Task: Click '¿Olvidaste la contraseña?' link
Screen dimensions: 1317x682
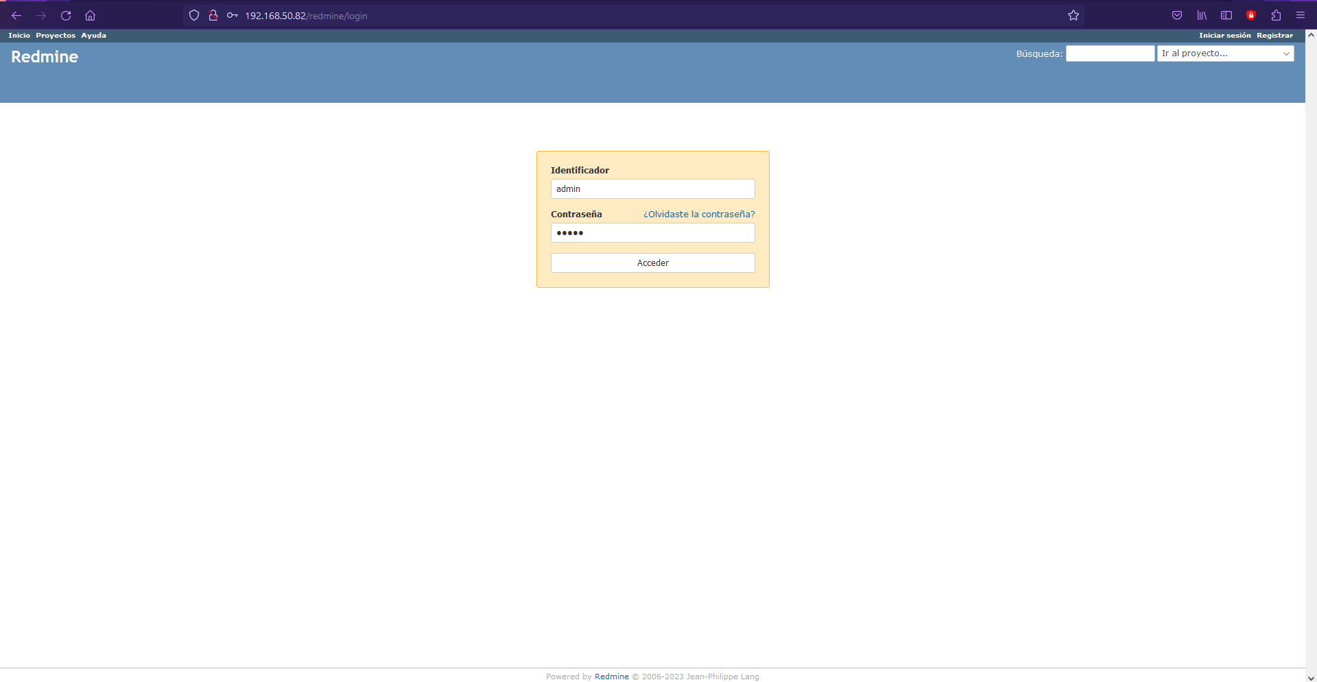Action: tap(699, 214)
